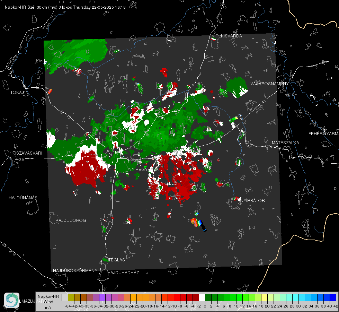
Task: Pick the white swatch between -2 and 0
Action: [202, 297]
